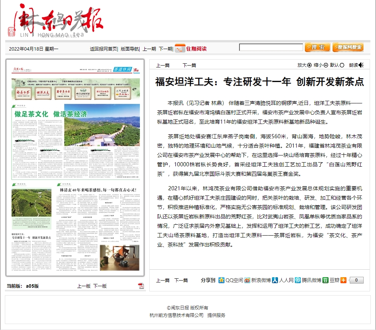Open the calendar icon for past issues
Image resolution: width=376 pixels, height=330 pixels.
(x=180, y=48)
